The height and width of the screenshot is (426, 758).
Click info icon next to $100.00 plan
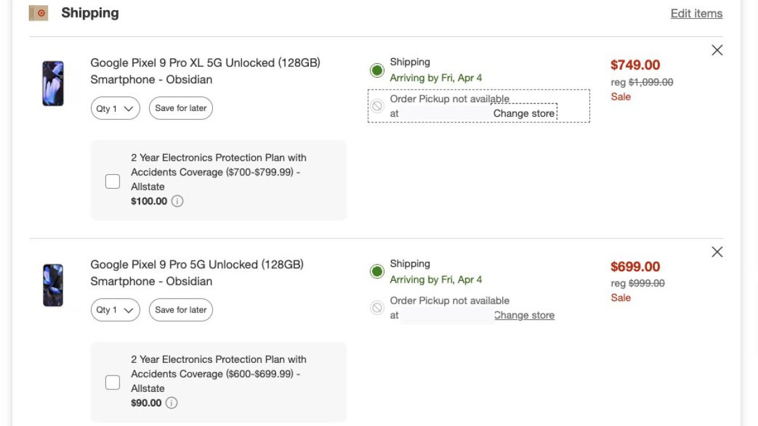pyautogui.click(x=177, y=201)
